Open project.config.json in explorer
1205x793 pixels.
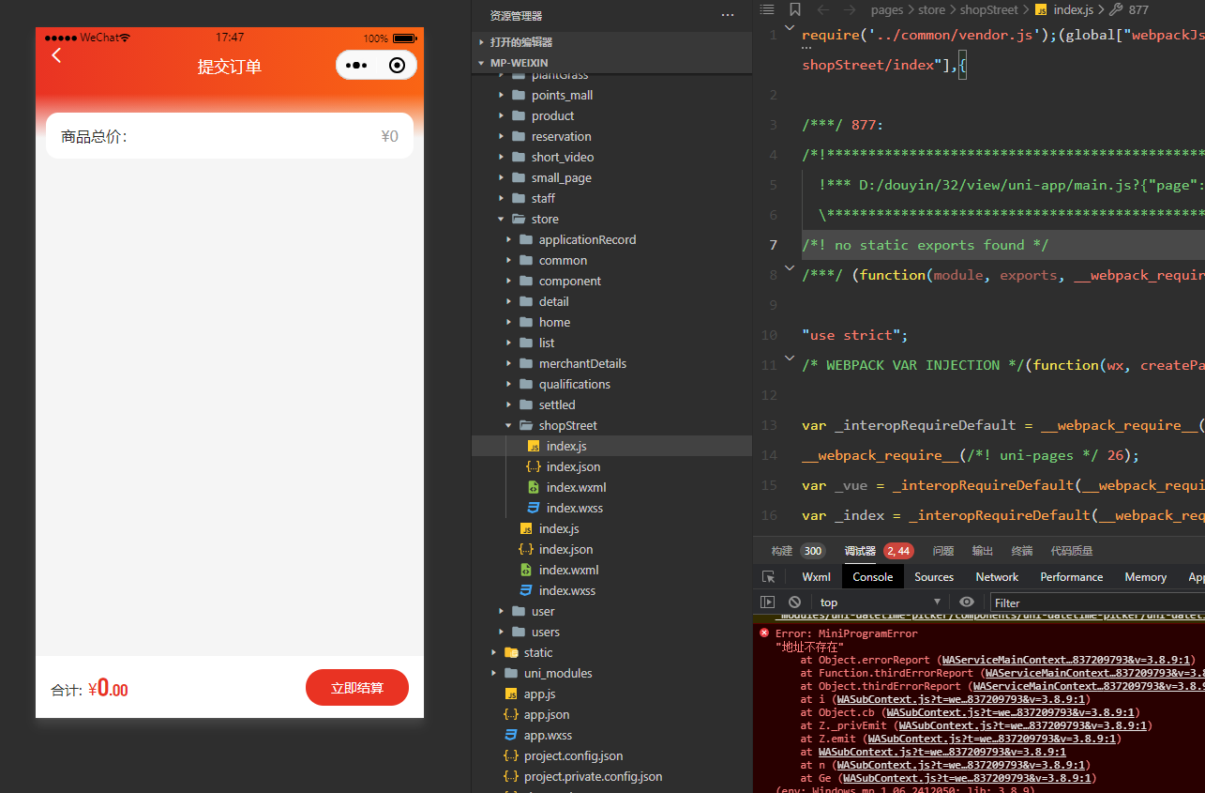tap(573, 755)
